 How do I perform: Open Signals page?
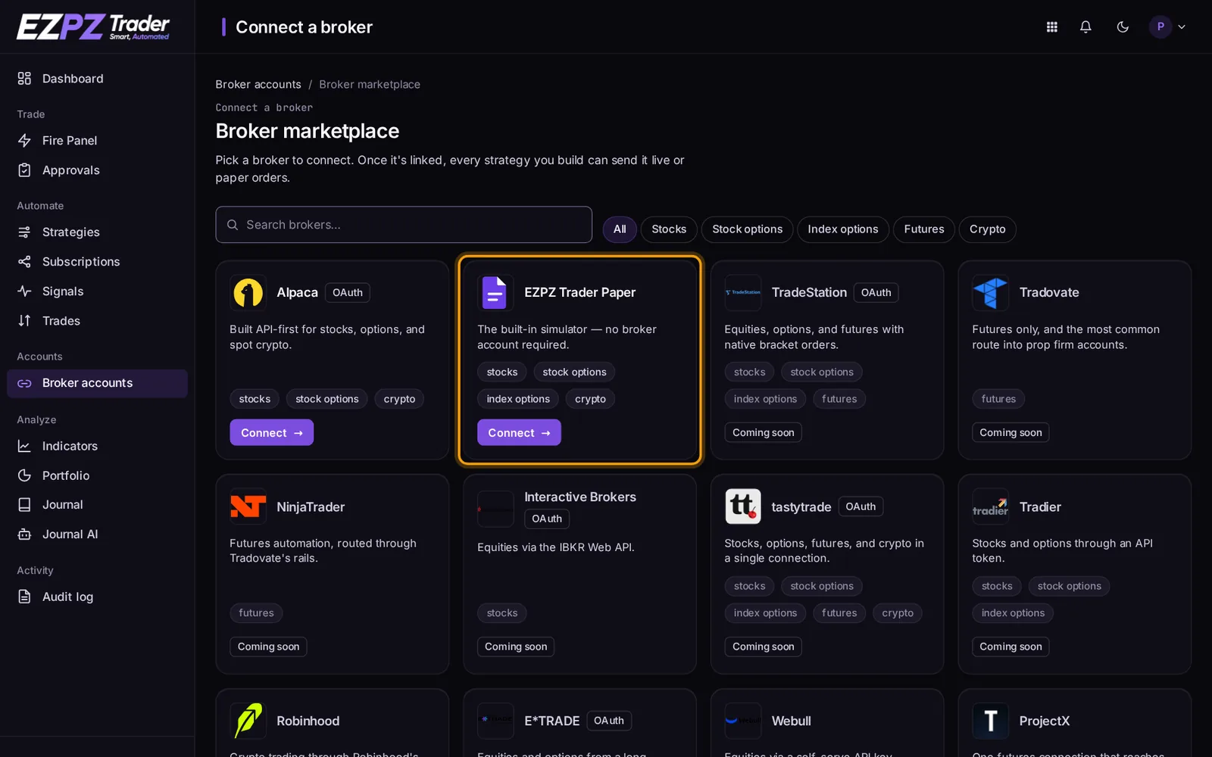(97, 291)
